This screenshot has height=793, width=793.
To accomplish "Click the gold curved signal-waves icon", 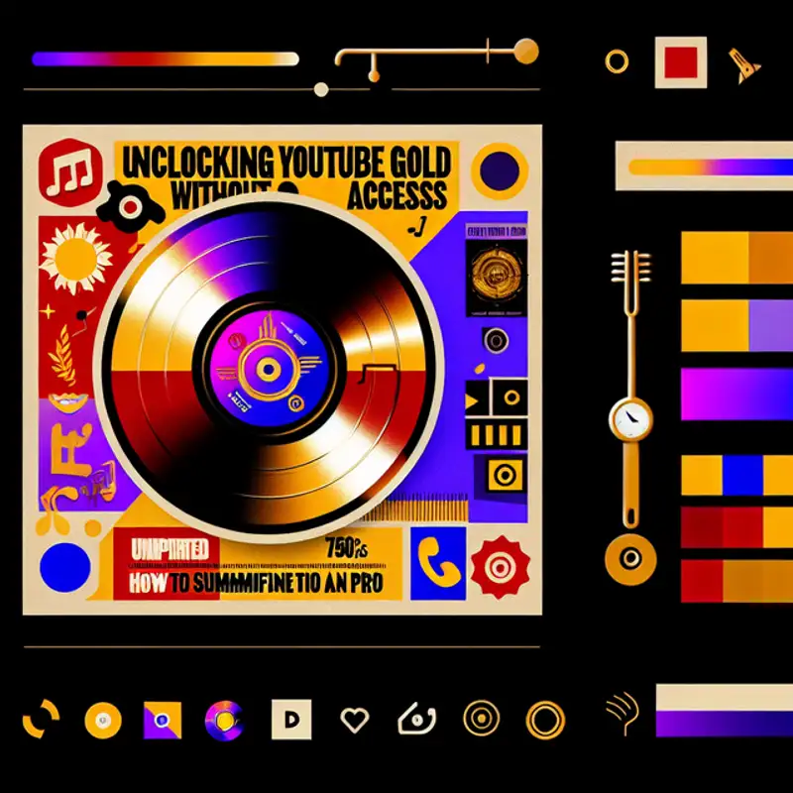I will (x=623, y=713).
